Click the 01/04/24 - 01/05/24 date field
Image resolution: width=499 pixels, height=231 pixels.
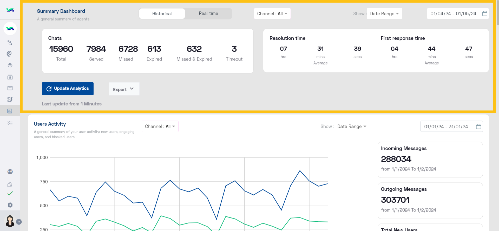pos(458,14)
